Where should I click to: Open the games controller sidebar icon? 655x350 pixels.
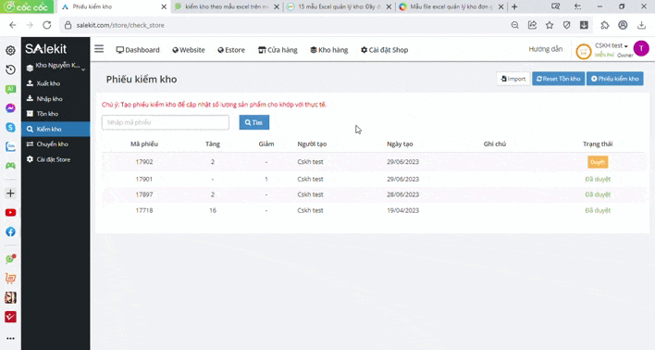tap(10, 166)
